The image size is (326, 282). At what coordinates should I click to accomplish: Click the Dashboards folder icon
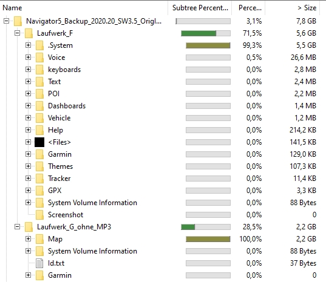pyautogui.click(x=39, y=106)
